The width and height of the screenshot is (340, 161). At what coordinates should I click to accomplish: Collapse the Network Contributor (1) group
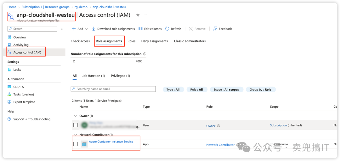76,135
